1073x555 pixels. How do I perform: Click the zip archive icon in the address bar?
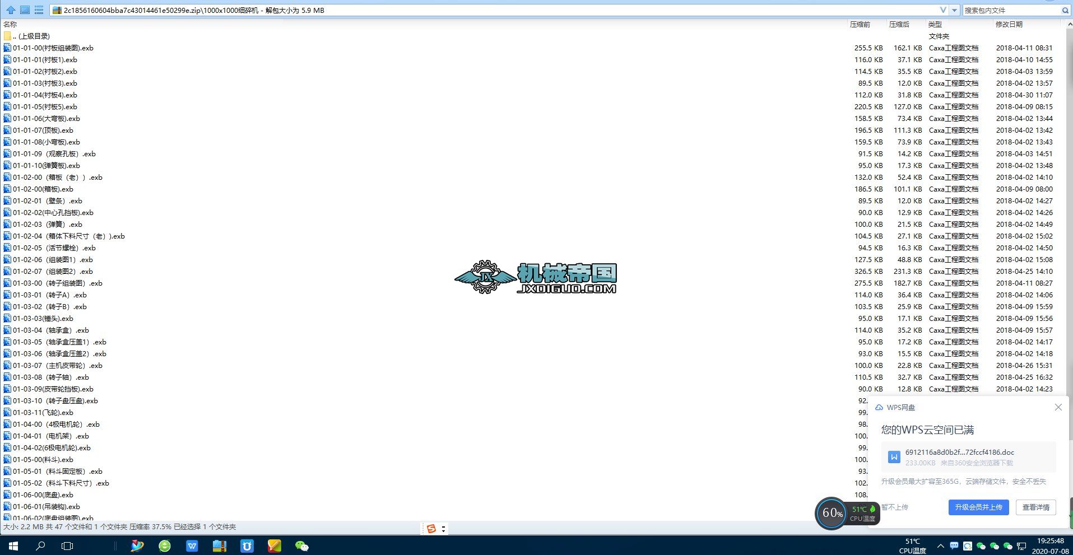pyautogui.click(x=57, y=10)
